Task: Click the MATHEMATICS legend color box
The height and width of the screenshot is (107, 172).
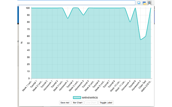Action: 77,98
